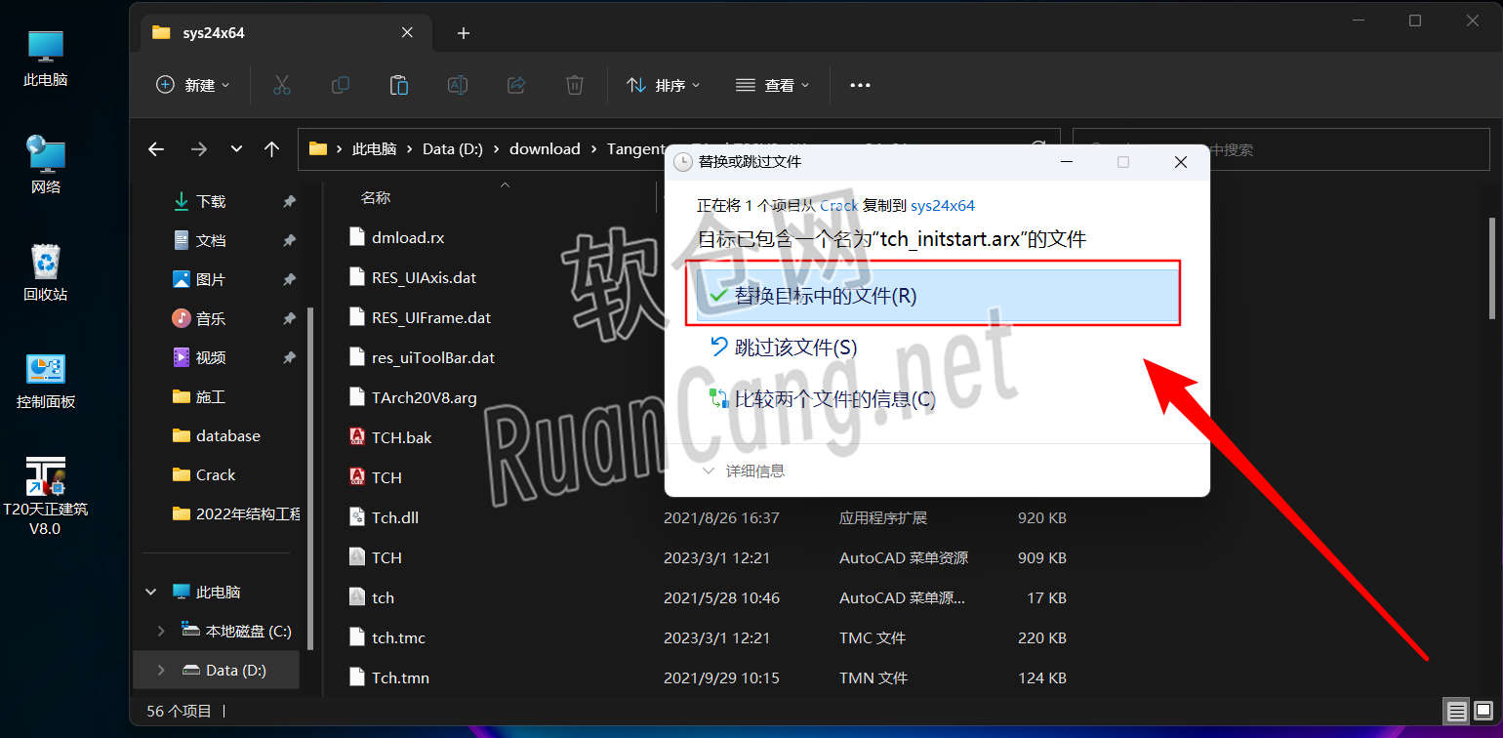Cut the selected file using the scissors icon

tap(282, 85)
